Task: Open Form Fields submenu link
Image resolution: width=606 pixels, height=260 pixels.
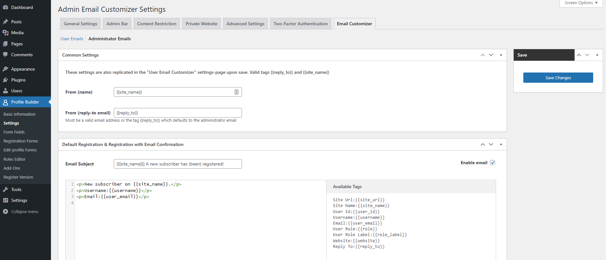Action: pos(14,132)
